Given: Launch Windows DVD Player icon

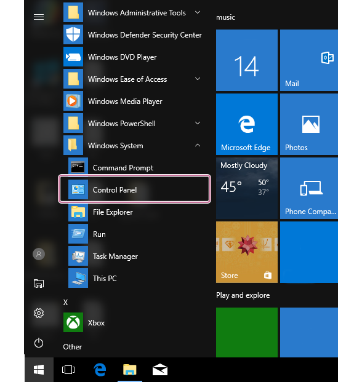Looking at the screenshot, I should [73, 57].
